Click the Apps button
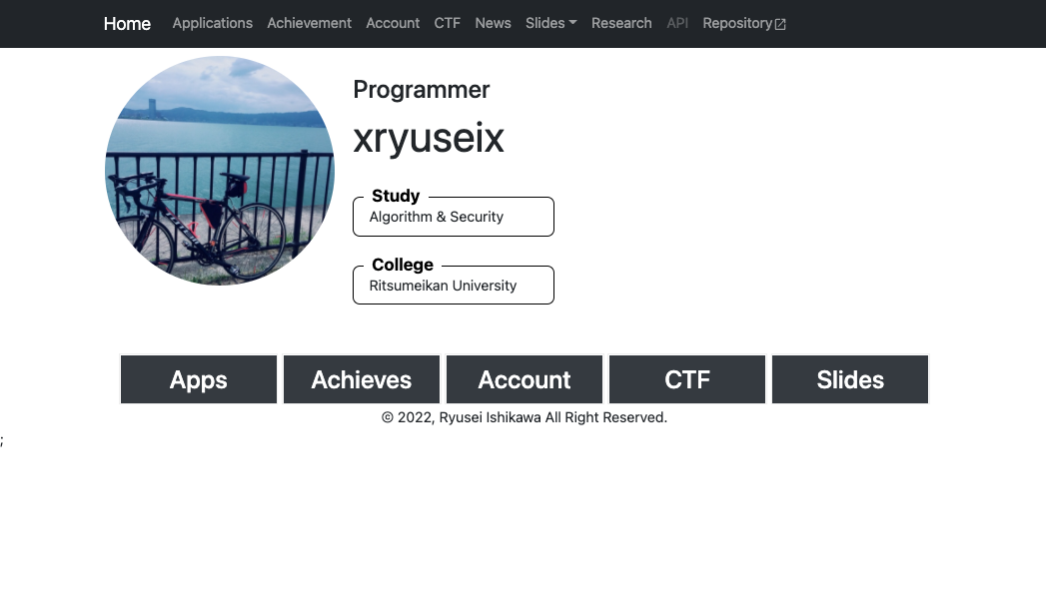This screenshot has width=1046, height=610. [x=199, y=379]
